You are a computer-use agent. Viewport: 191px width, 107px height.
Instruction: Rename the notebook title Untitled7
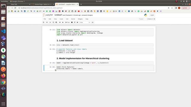[x=58, y=15]
